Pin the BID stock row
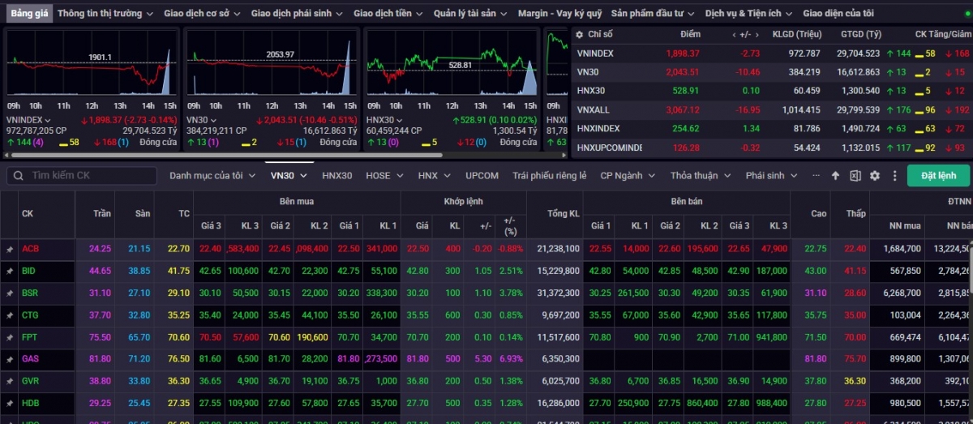Viewport: 973px width, 424px height. (x=10, y=271)
